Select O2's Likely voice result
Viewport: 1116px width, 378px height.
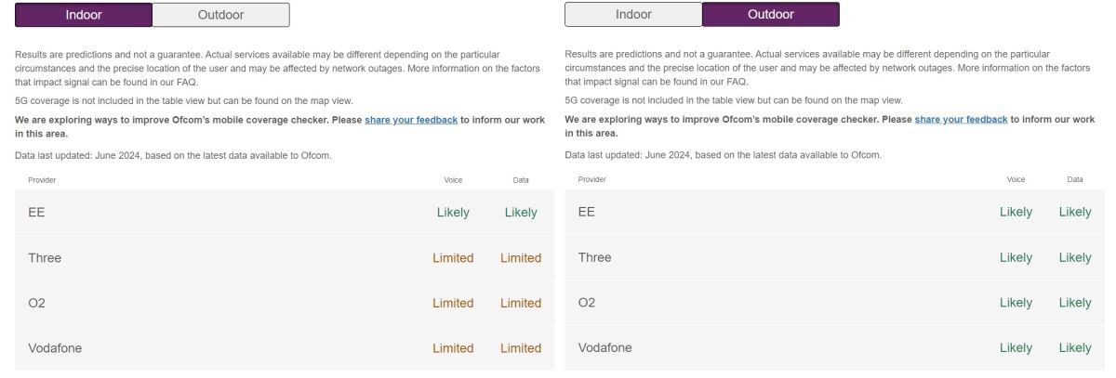click(1016, 304)
